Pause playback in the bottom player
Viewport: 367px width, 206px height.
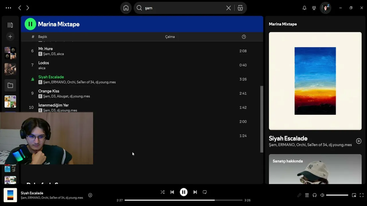pos(183,192)
